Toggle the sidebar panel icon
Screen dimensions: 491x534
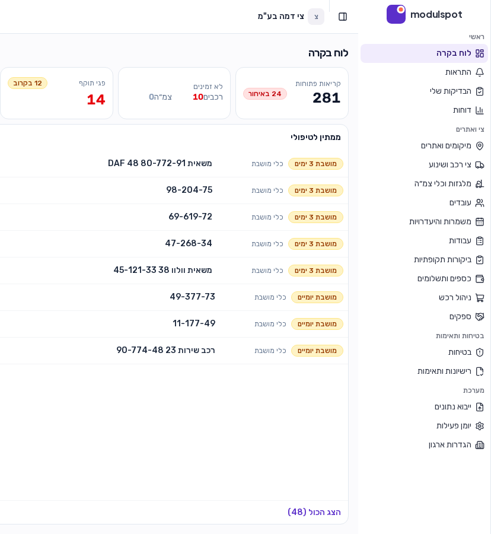(343, 17)
